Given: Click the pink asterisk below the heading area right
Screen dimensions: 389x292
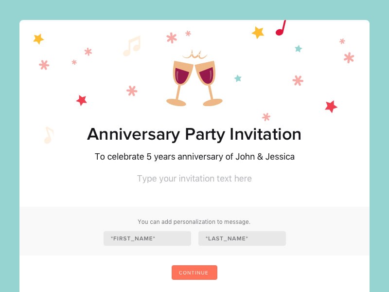Looking at the screenshot, I should pos(266,117).
